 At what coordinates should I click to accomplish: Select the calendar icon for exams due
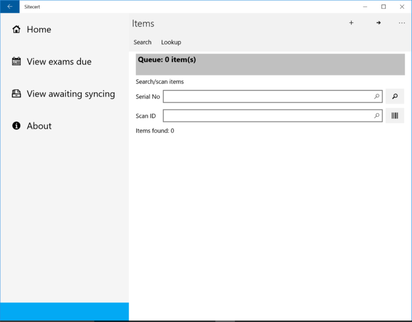point(16,61)
